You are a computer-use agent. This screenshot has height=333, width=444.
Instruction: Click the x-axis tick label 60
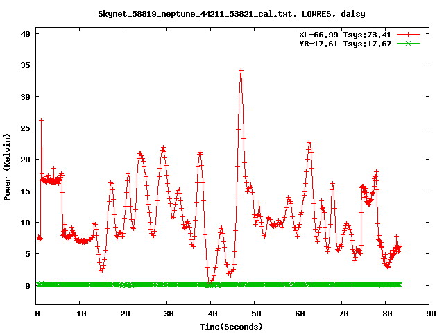pyautogui.click(x=300, y=314)
